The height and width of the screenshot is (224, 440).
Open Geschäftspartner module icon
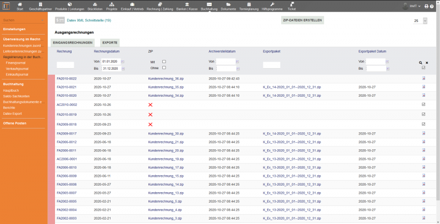[40, 4]
